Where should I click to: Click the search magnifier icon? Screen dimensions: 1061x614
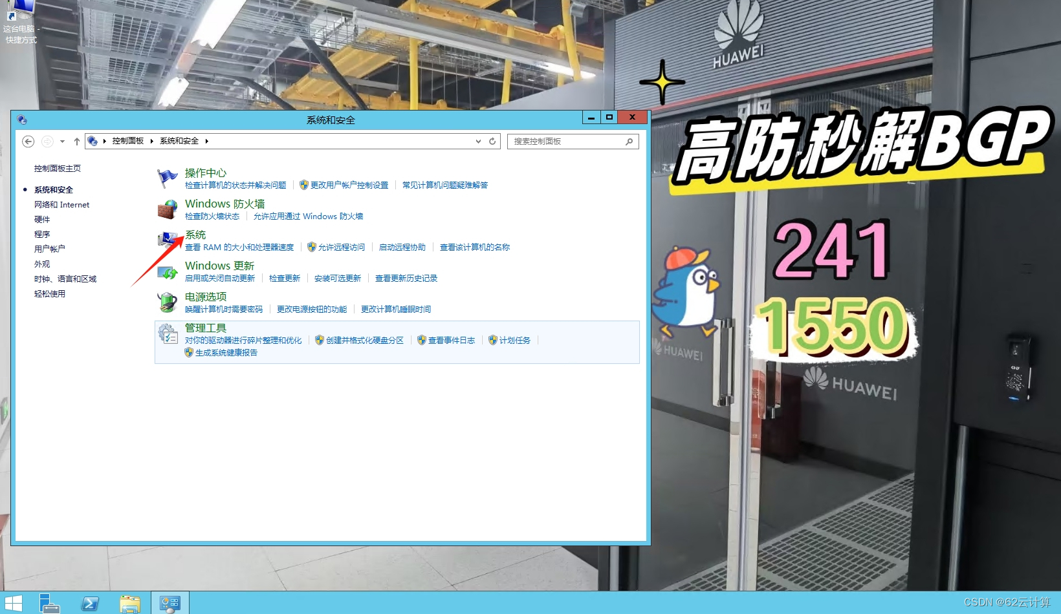click(629, 141)
